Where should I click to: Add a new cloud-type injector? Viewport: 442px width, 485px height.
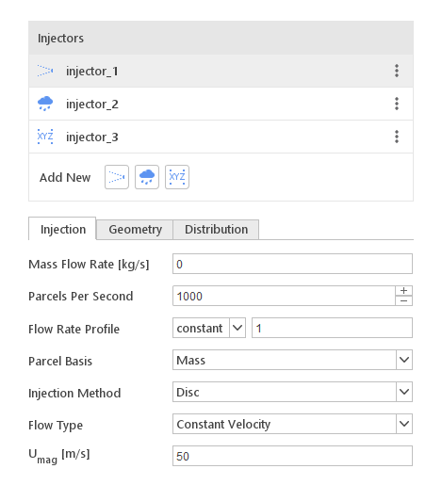click(x=147, y=177)
